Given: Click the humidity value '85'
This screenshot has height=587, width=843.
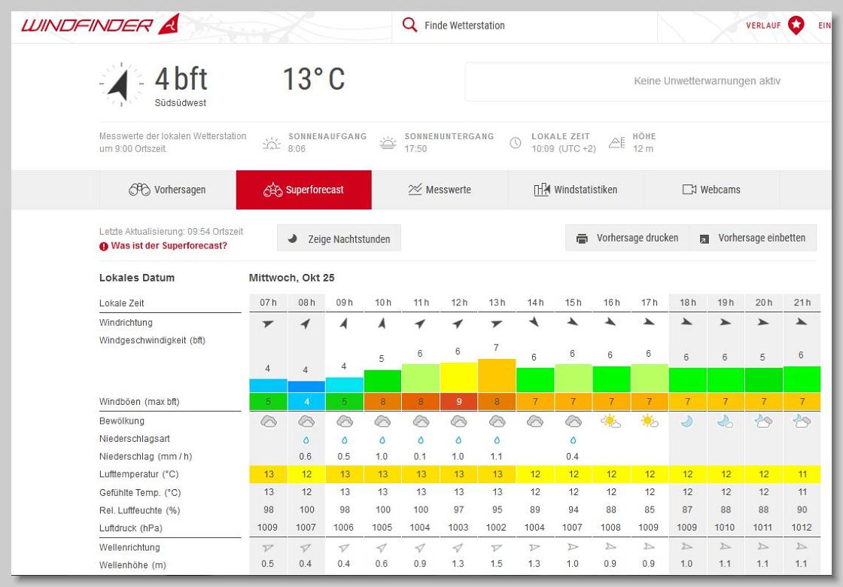Looking at the screenshot, I should (x=650, y=509).
